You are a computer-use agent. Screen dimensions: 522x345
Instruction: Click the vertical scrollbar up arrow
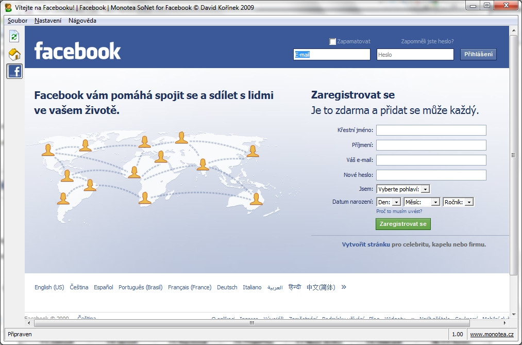coord(513,29)
